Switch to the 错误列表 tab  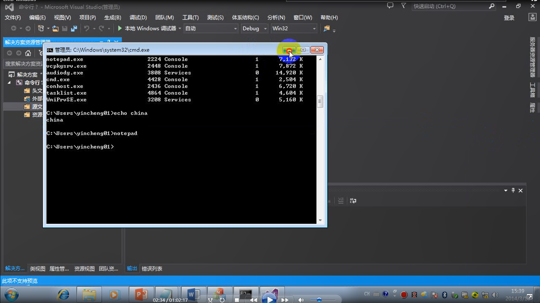pyautogui.click(x=152, y=268)
